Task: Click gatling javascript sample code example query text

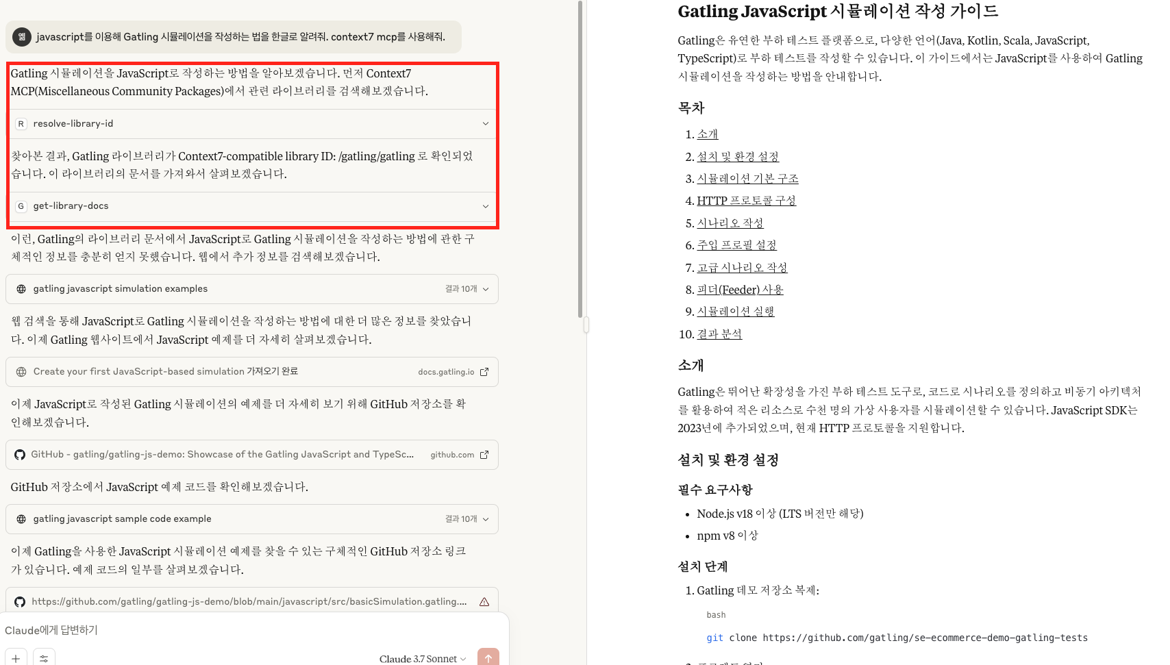Action: tap(122, 519)
